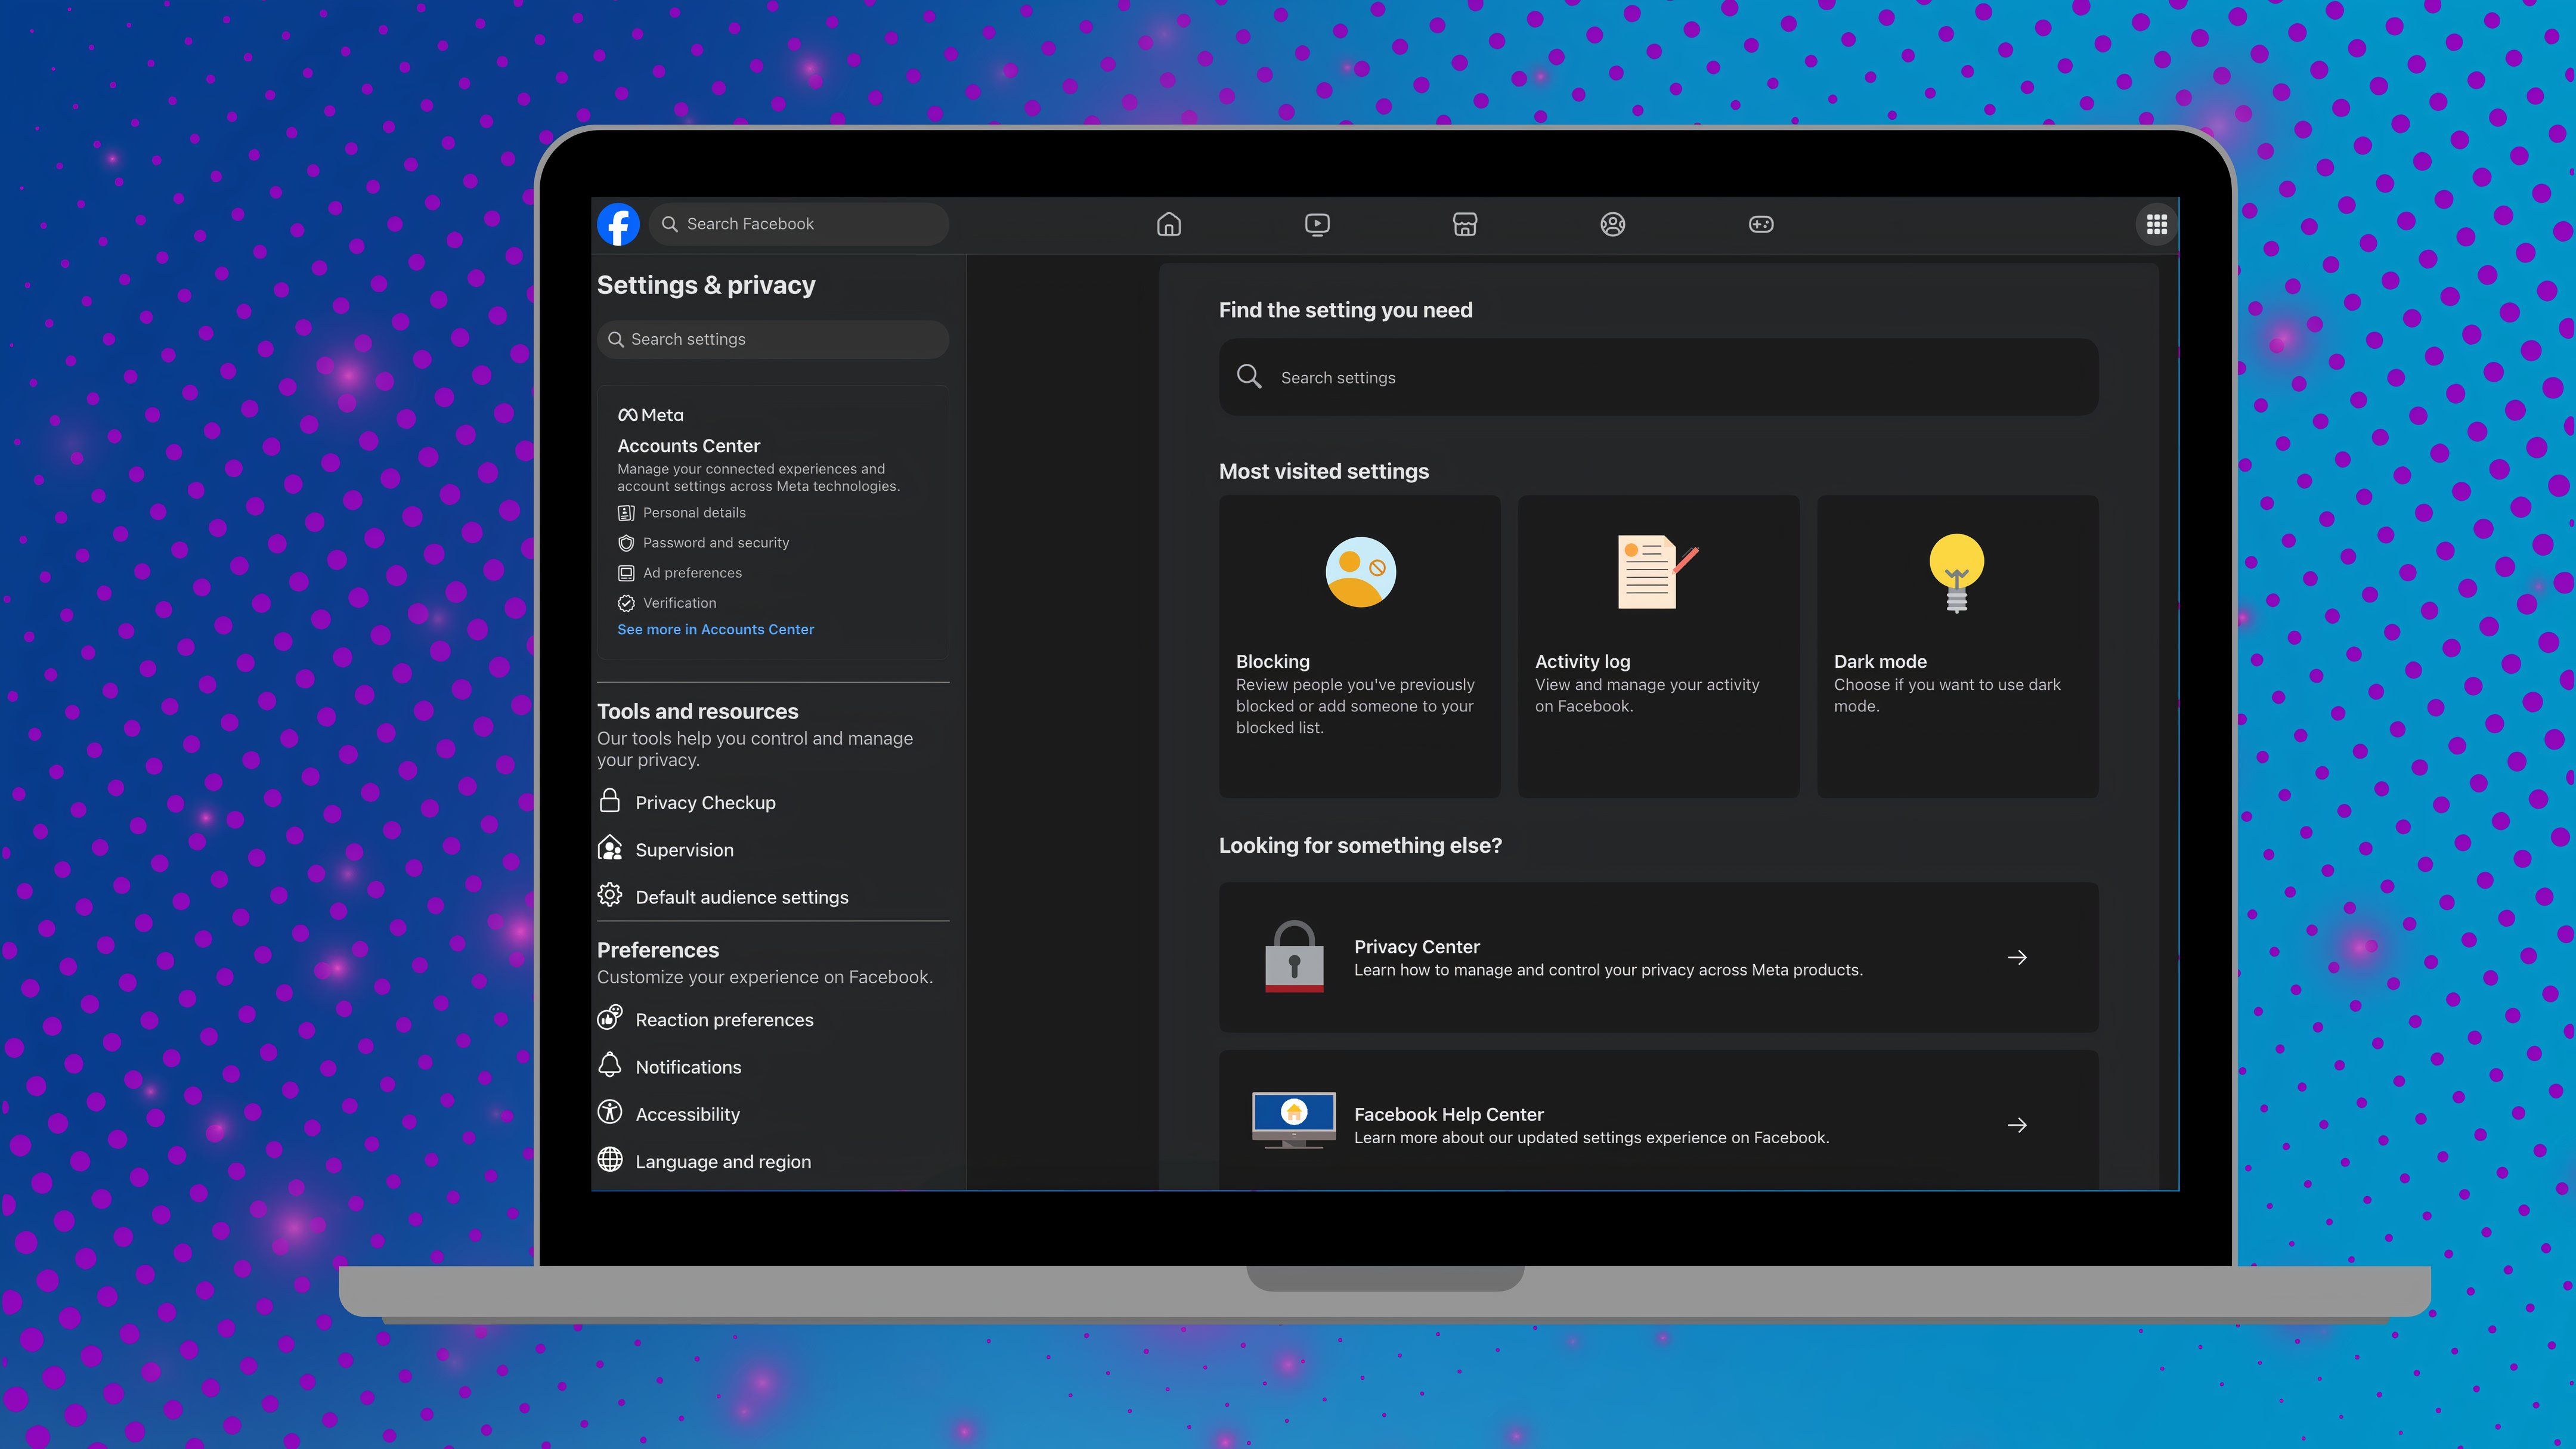
Task: Click the Default audience settings gear icon
Action: [x=609, y=895]
